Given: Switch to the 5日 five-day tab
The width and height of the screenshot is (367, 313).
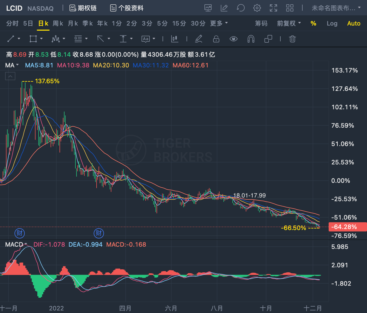Looking at the screenshot, I should 28,23.
